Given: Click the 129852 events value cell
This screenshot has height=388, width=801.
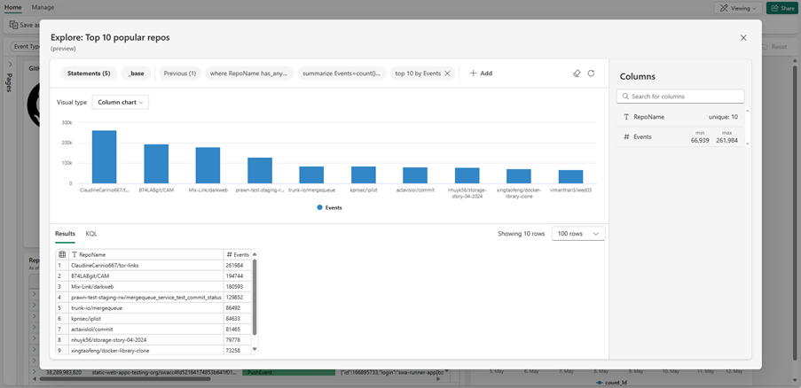Looking at the screenshot, I should (238, 298).
